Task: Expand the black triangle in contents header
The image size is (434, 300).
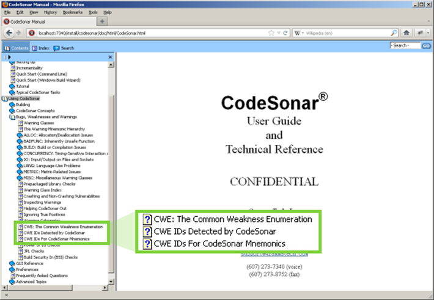Action: (9, 57)
